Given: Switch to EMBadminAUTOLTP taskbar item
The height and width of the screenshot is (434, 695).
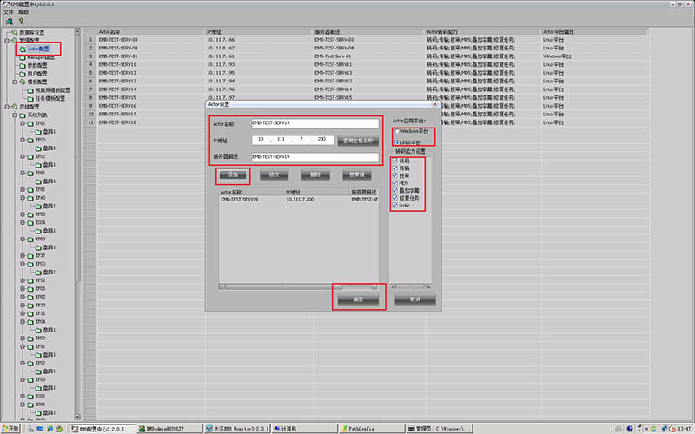Looking at the screenshot, I should click(169, 429).
